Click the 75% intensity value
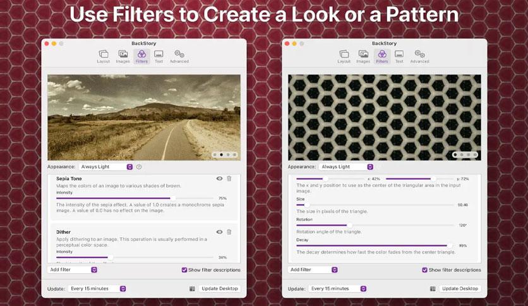 click(222, 198)
